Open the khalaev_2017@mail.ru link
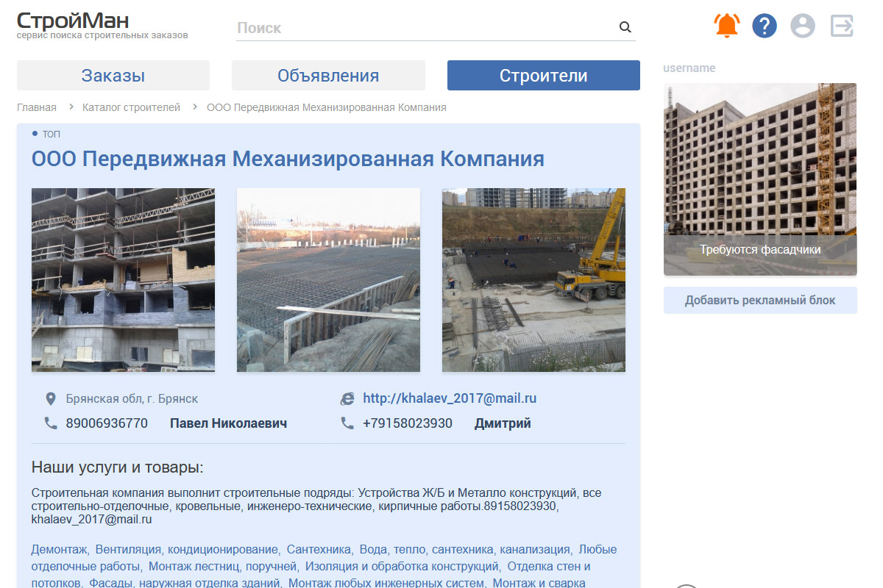This screenshot has height=588, width=883. pyautogui.click(x=450, y=398)
